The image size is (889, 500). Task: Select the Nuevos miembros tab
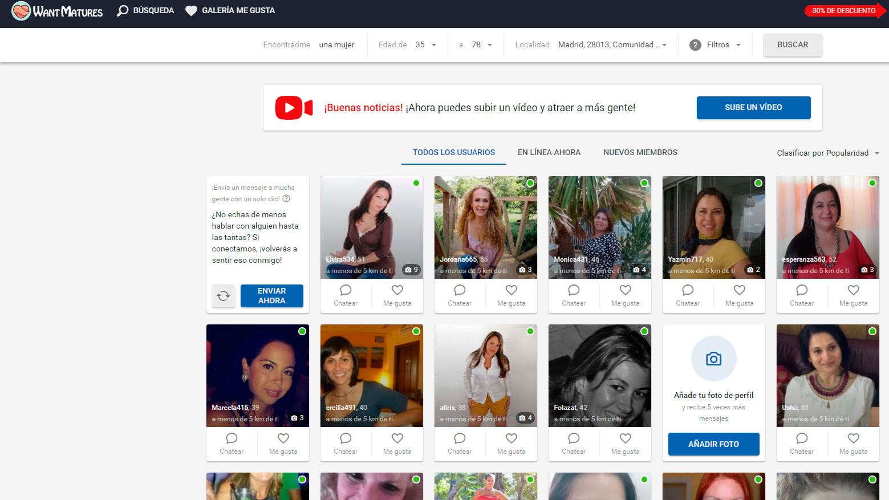coord(640,152)
